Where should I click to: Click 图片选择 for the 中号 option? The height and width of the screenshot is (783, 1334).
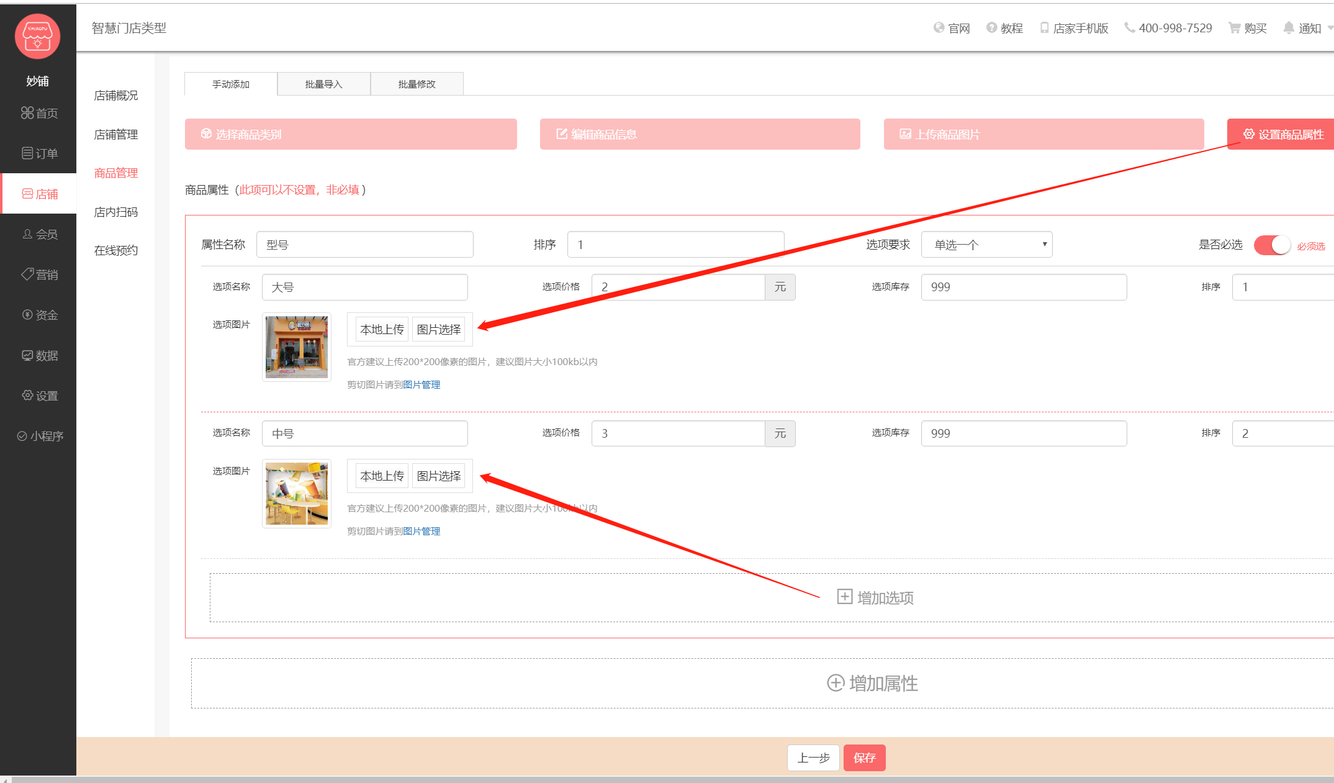tap(438, 476)
